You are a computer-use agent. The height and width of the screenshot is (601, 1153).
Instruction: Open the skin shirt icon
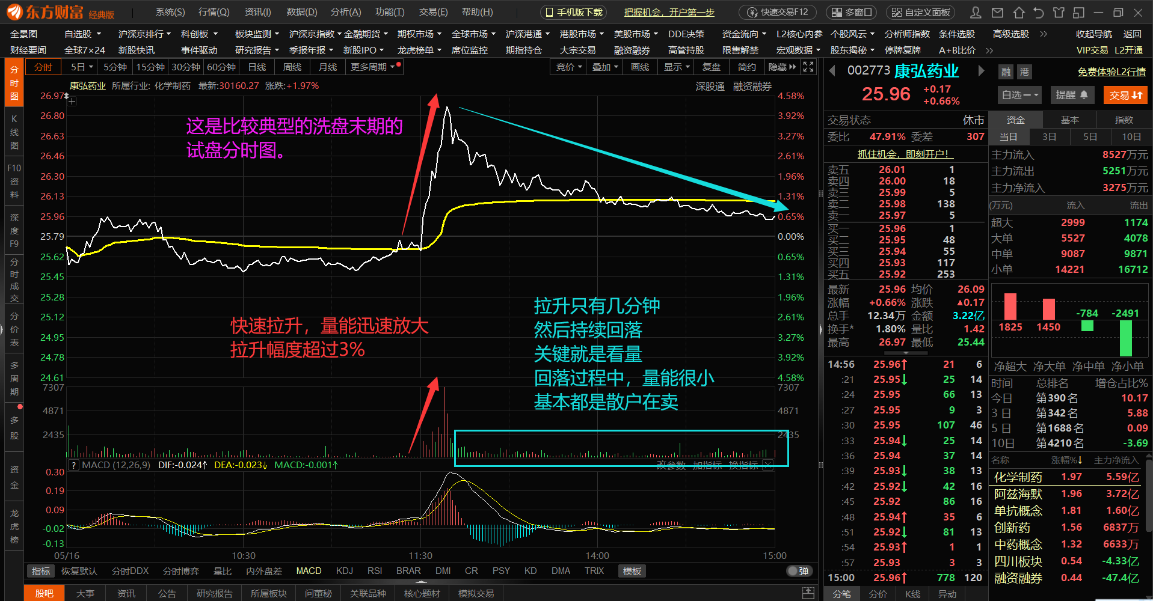point(1059,12)
